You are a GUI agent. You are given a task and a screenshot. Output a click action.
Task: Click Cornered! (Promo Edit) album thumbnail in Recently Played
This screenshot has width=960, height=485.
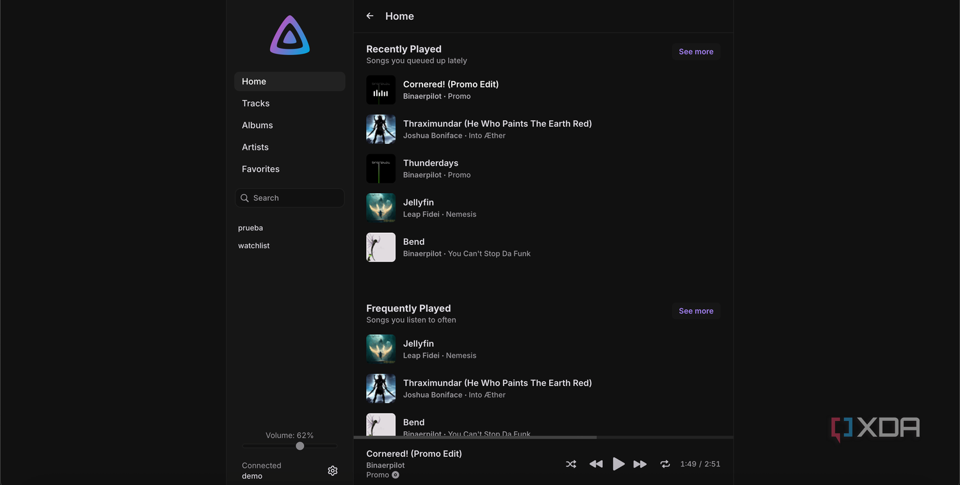[381, 90]
